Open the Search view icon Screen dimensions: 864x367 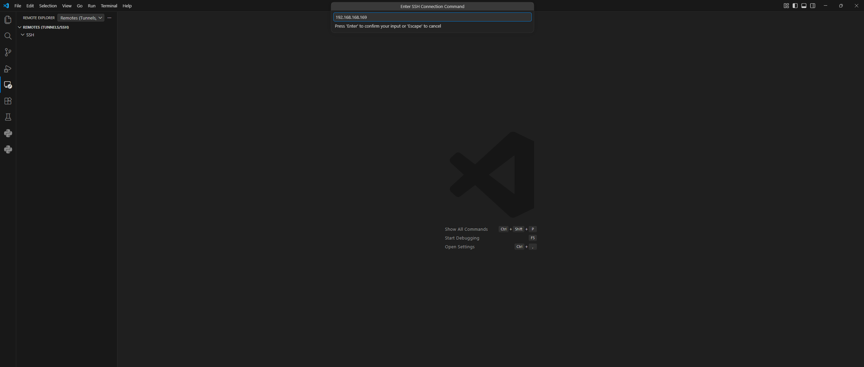(8, 36)
